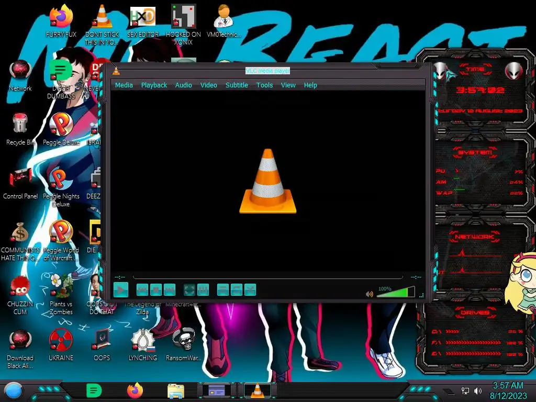
Task: Select the Plants vs Zombies shortcut
Action: (61, 295)
